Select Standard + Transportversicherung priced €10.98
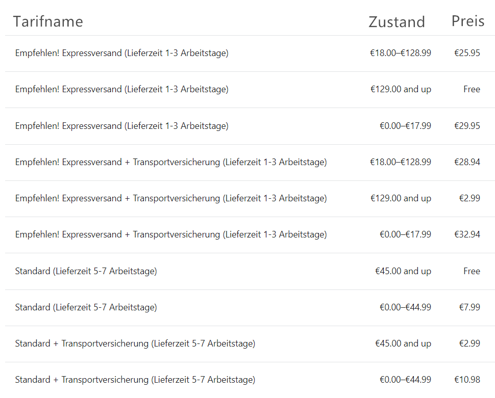The image size is (495, 398). pos(250,380)
